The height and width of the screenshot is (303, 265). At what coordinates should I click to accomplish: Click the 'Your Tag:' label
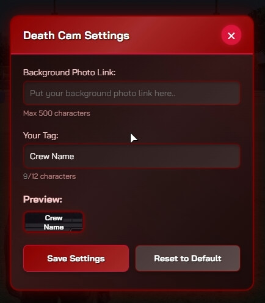click(x=41, y=135)
